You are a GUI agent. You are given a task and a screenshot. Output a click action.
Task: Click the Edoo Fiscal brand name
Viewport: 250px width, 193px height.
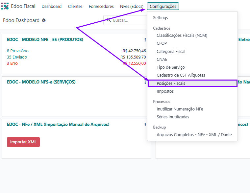click(23, 6)
